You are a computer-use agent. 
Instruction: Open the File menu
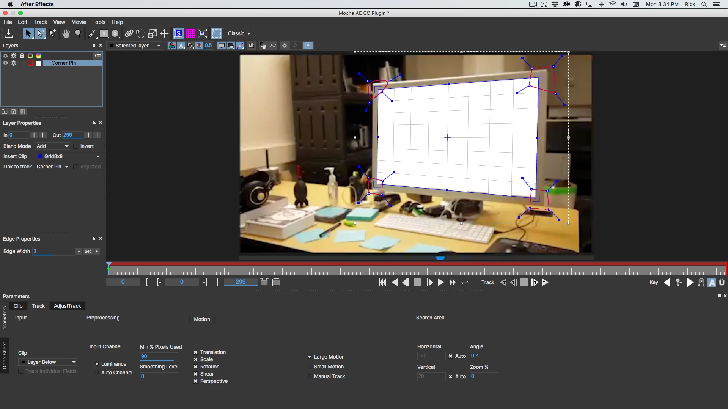click(x=8, y=22)
